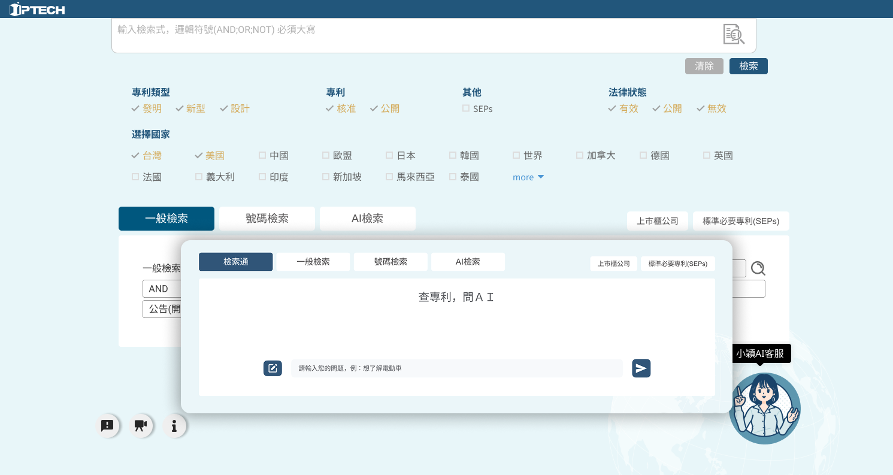Viewport: 893px width, 475px height.
Task: Click the magnifying glass search icon
Action: (758, 268)
